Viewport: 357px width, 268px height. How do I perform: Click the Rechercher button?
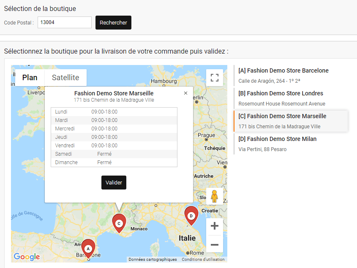click(113, 22)
